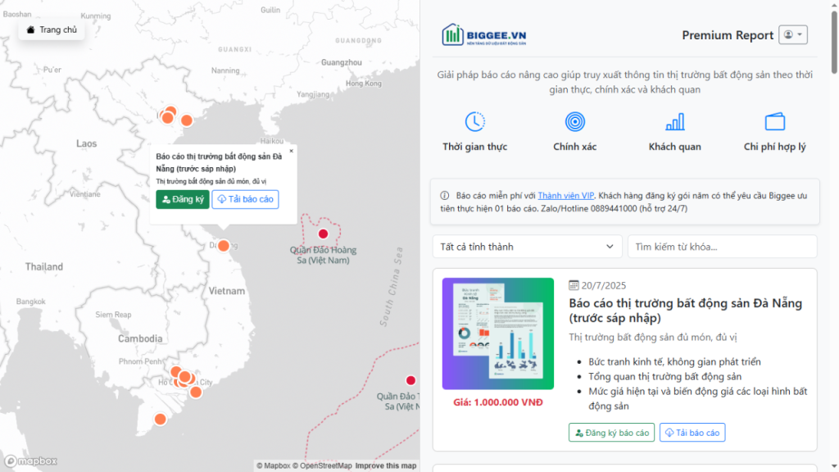Click the Phnom Penh label on the map

[140, 361]
